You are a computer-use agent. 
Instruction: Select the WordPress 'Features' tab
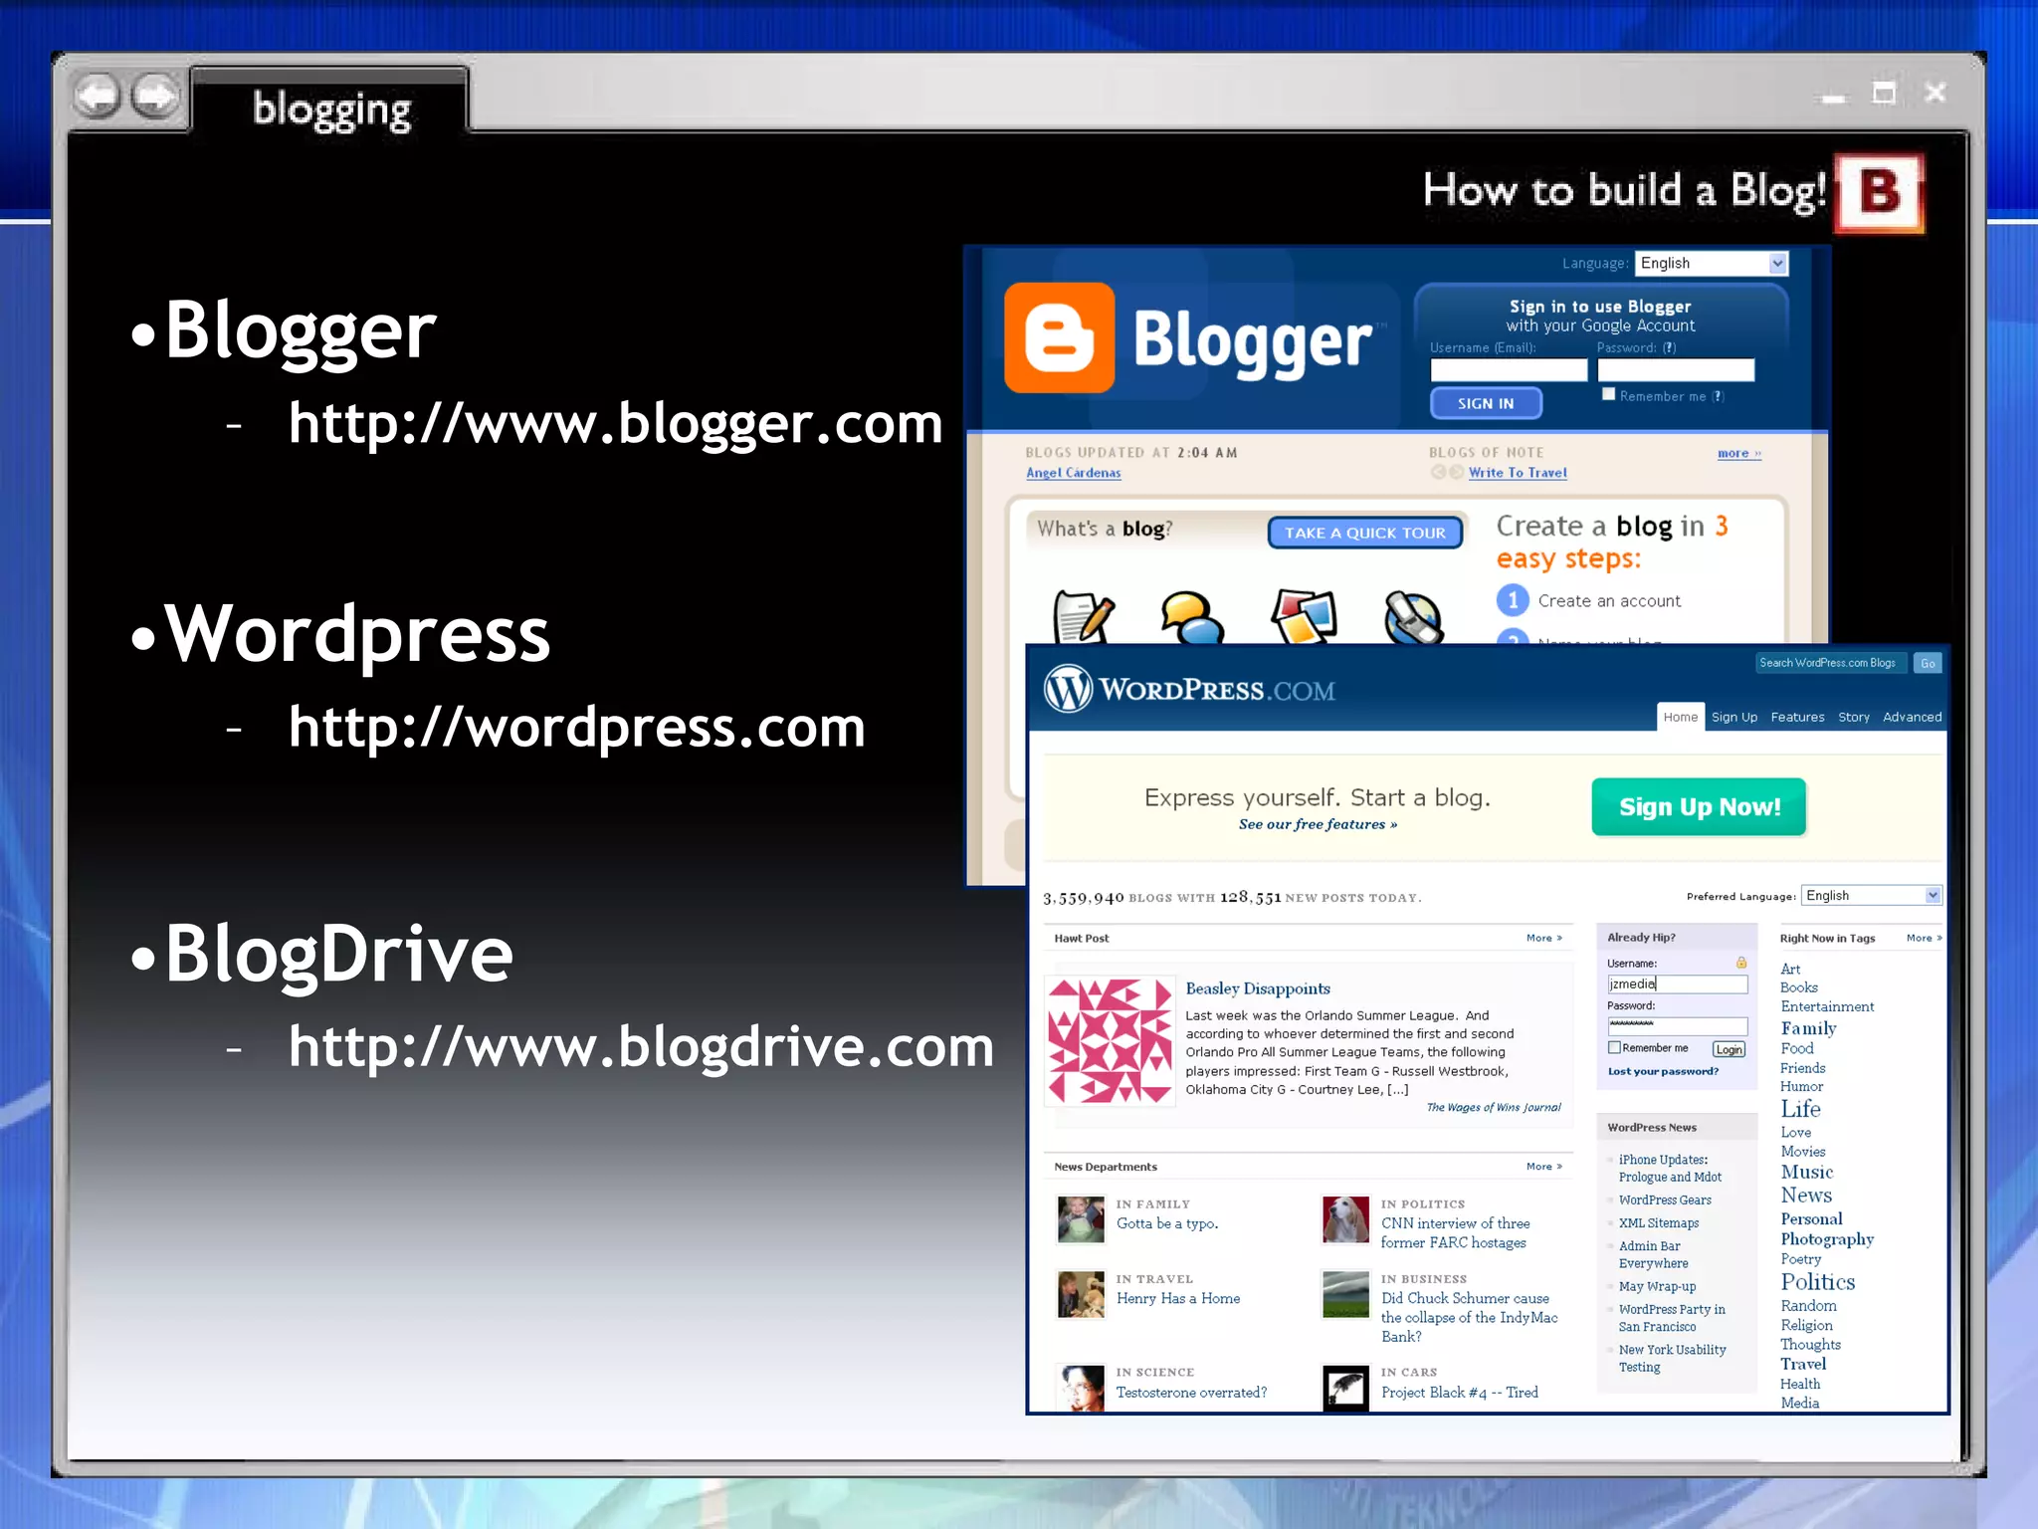click(1797, 717)
